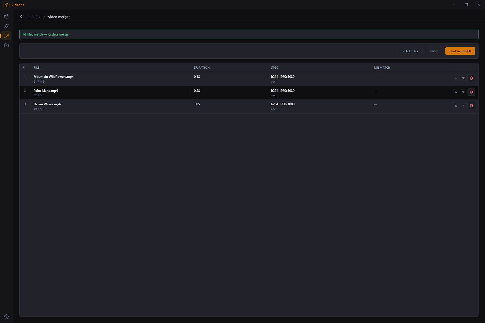
Task: Go back using the left chevron arrow
Action: (21, 17)
